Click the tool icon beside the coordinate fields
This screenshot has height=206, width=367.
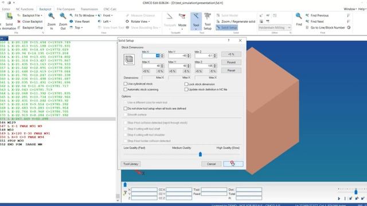click(x=125, y=193)
